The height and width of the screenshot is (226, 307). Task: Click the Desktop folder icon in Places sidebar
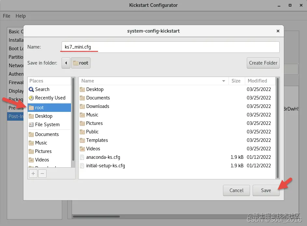[x=31, y=116]
